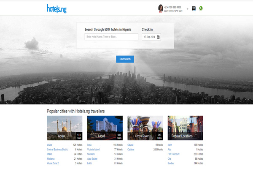Screen dimensions: 253x169
Task: Open the Cross River thumbnail
Action: (x=145, y=128)
